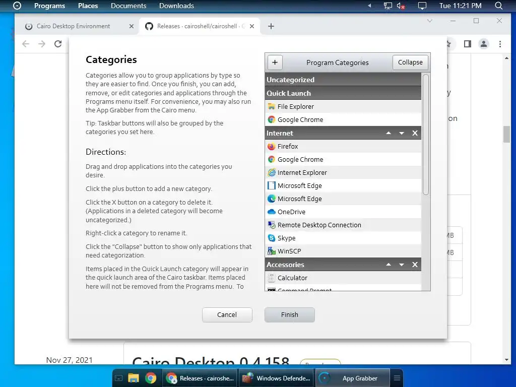Select Skype in the list
The width and height of the screenshot is (516, 387).
(x=343, y=238)
